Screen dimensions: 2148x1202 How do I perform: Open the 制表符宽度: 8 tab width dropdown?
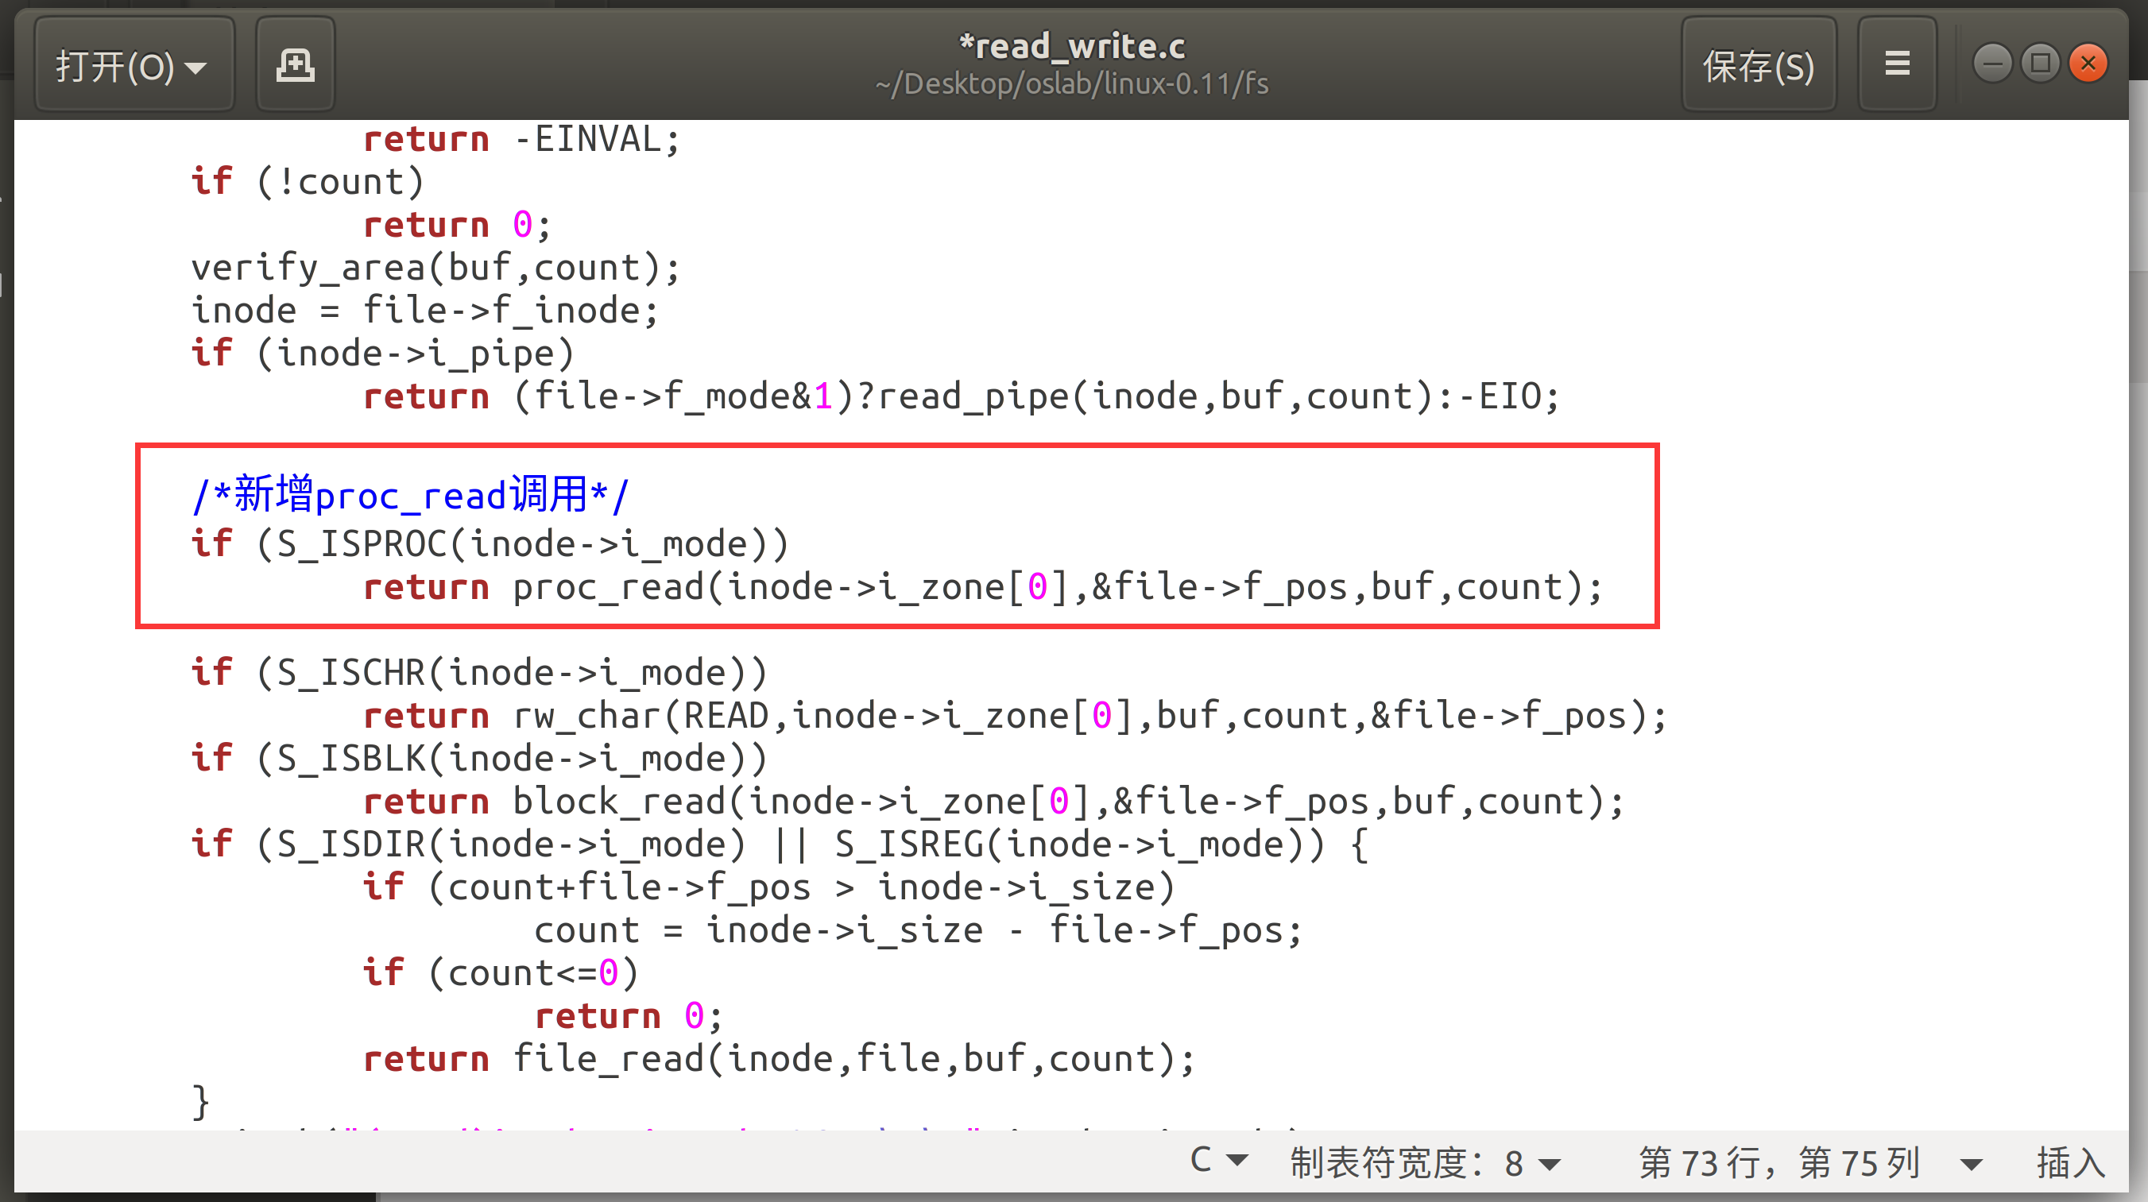point(1425,1162)
